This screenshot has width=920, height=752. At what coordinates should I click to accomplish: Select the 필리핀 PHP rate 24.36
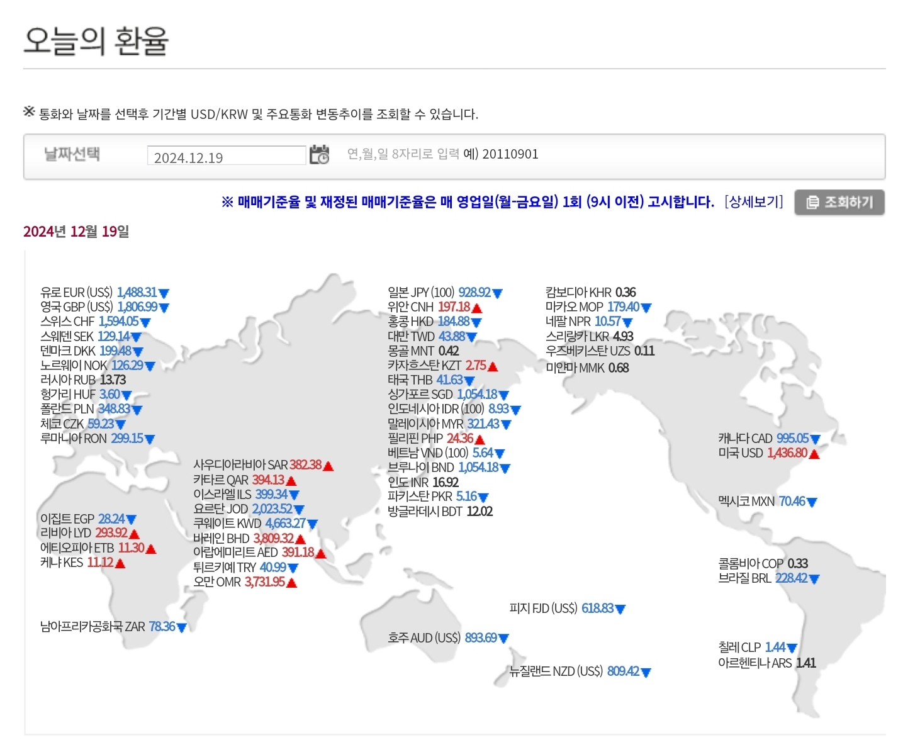[x=460, y=439]
